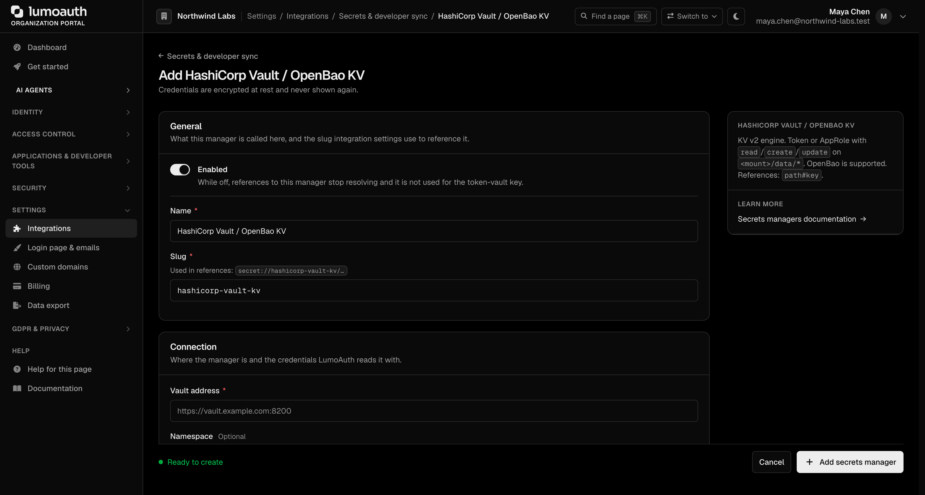
Task: Expand the Access Control section
Action: coord(71,134)
